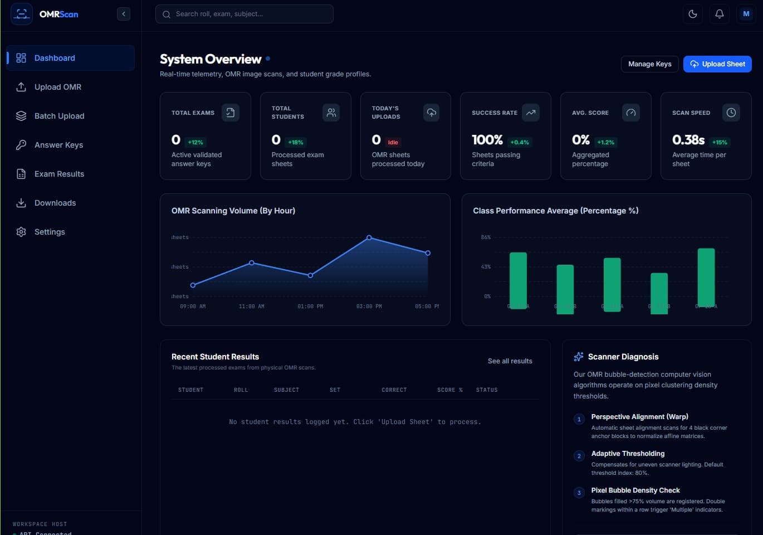This screenshot has height=535, width=763.
Task: Select the 03:00 PM data point on chart
Action: click(x=369, y=237)
